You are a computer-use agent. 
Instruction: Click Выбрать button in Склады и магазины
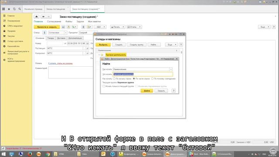[x=103, y=44]
